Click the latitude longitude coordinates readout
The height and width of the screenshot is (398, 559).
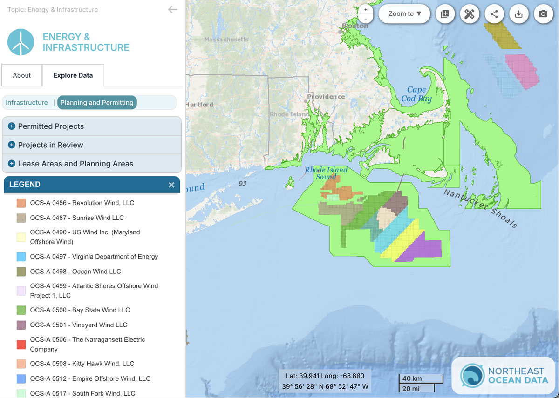click(x=325, y=381)
